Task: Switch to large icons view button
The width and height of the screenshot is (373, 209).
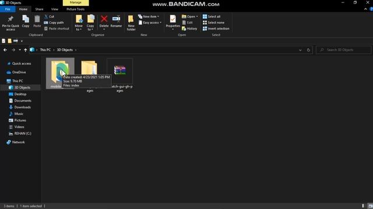Action: (x=371, y=206)
